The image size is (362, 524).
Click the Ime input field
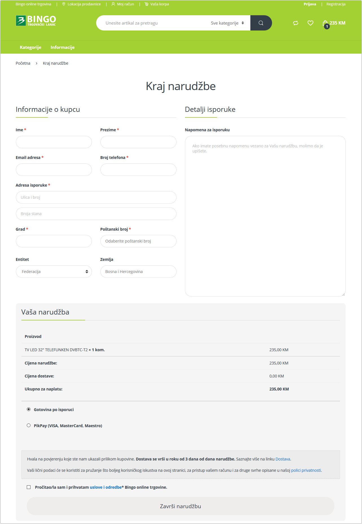(54, 142)
